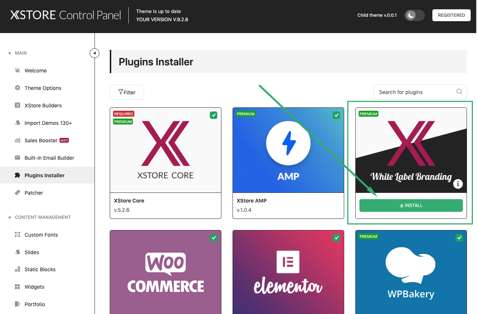Click the Search for plugins field
Viewport: 477px width, 314px height.
420,92
